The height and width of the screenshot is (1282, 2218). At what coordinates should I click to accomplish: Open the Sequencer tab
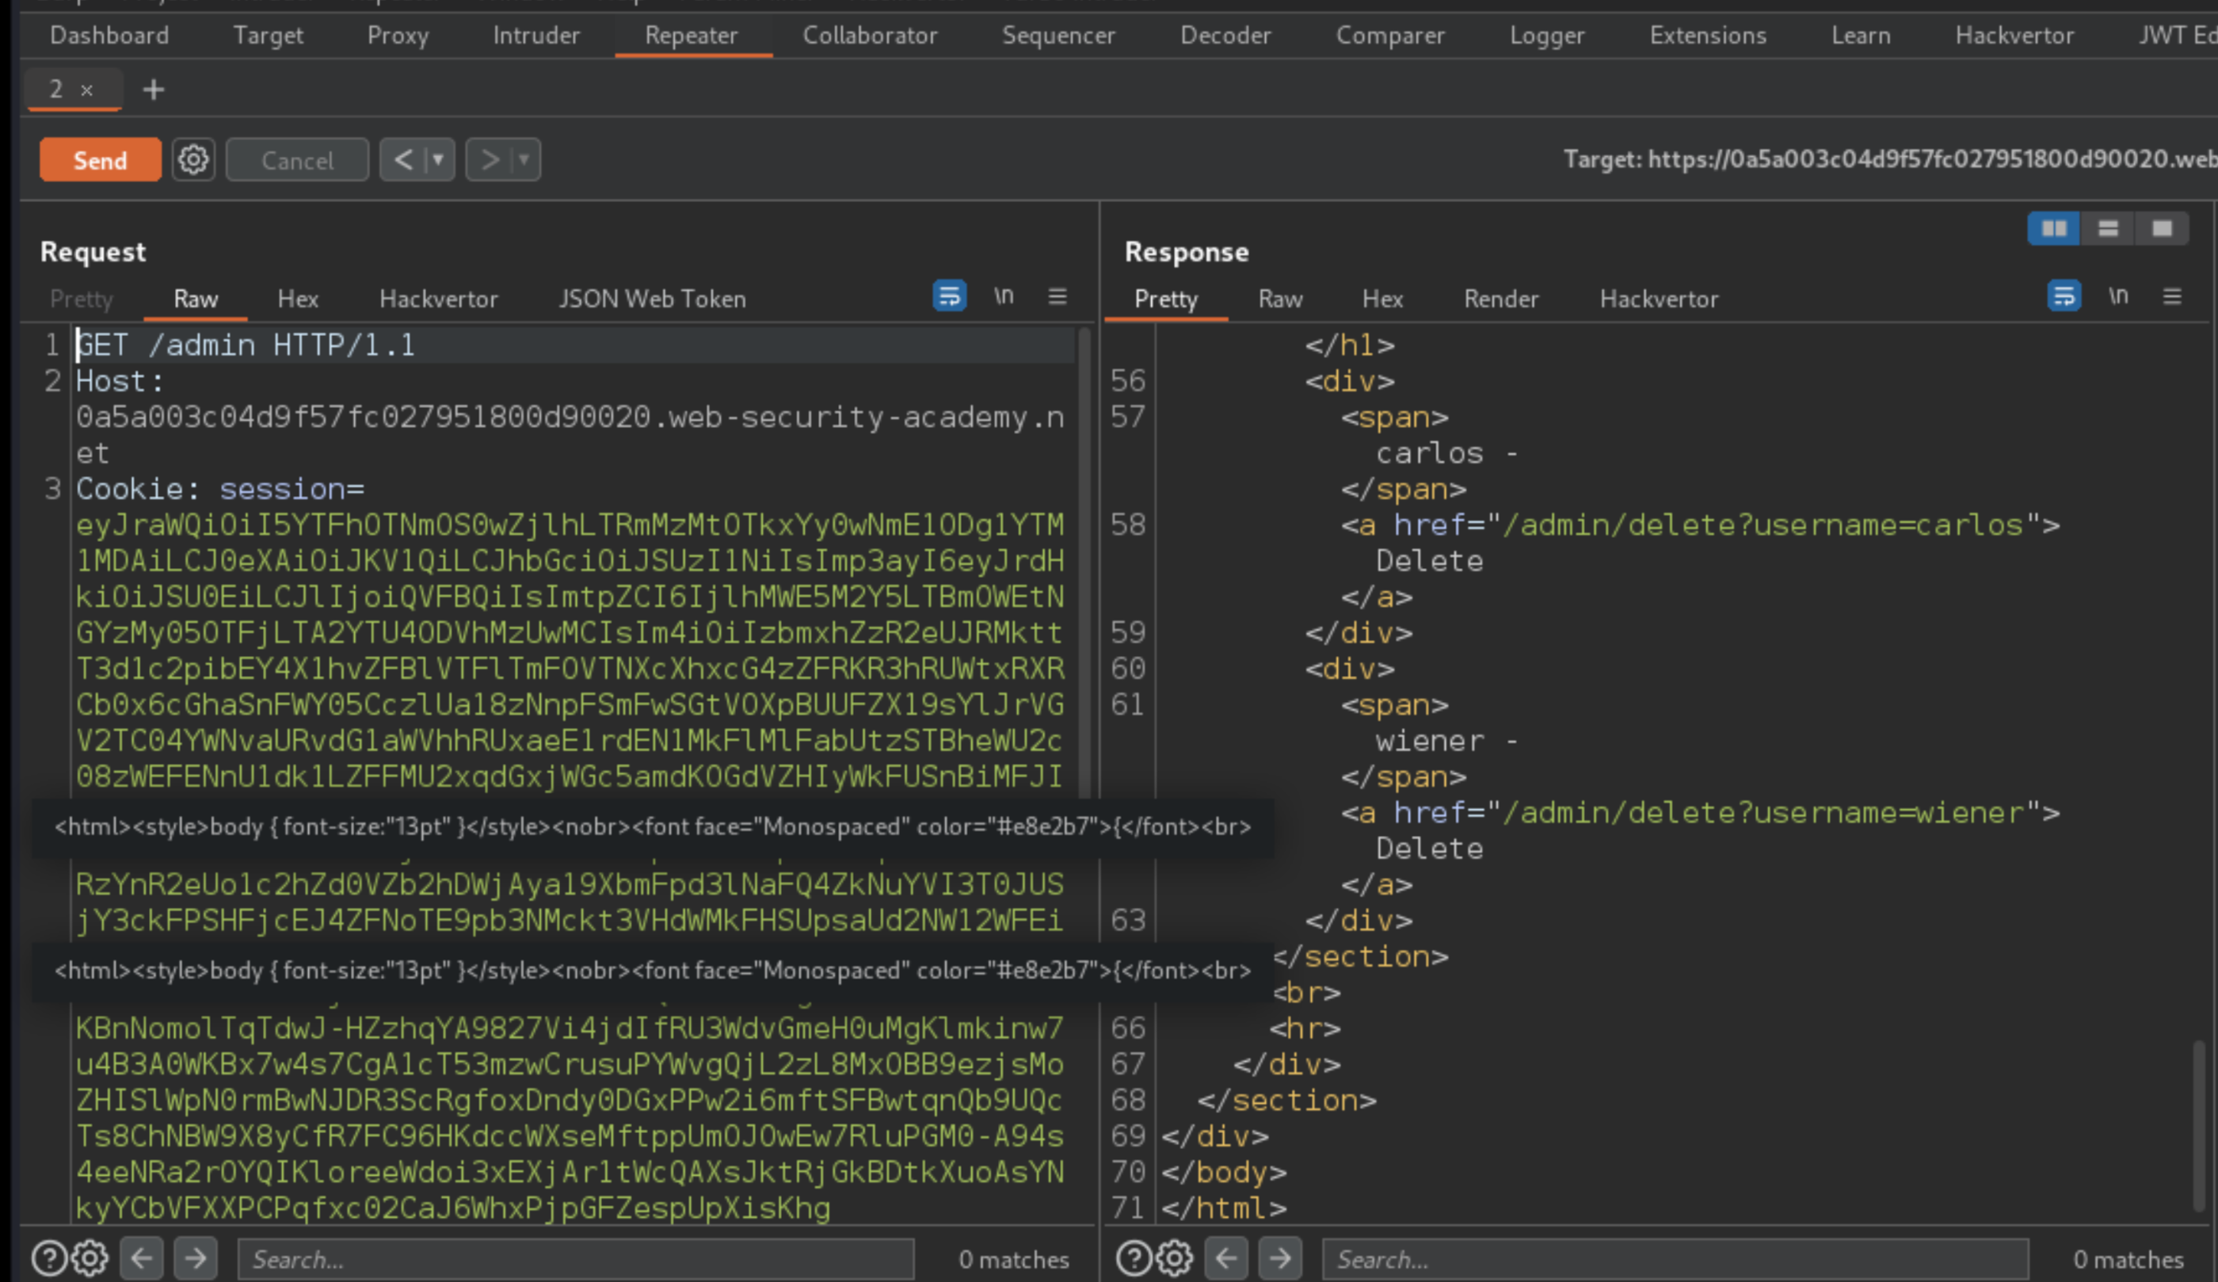(x=1058, y=35)
